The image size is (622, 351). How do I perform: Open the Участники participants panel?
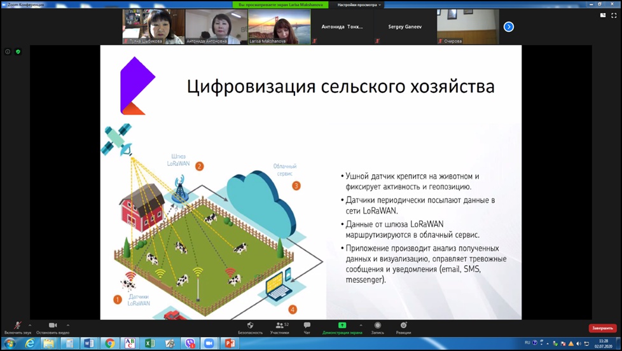tap(279, 326)
